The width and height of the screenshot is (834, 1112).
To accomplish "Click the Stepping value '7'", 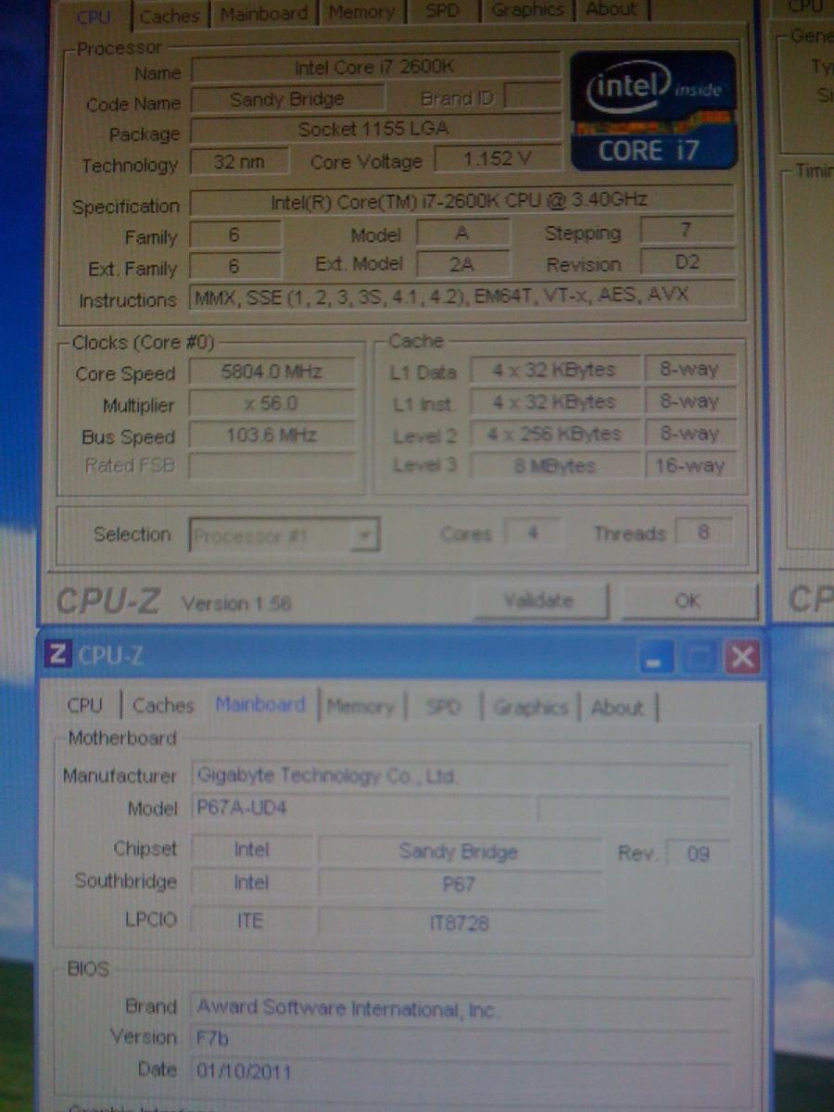I will [x=687, y=230].
